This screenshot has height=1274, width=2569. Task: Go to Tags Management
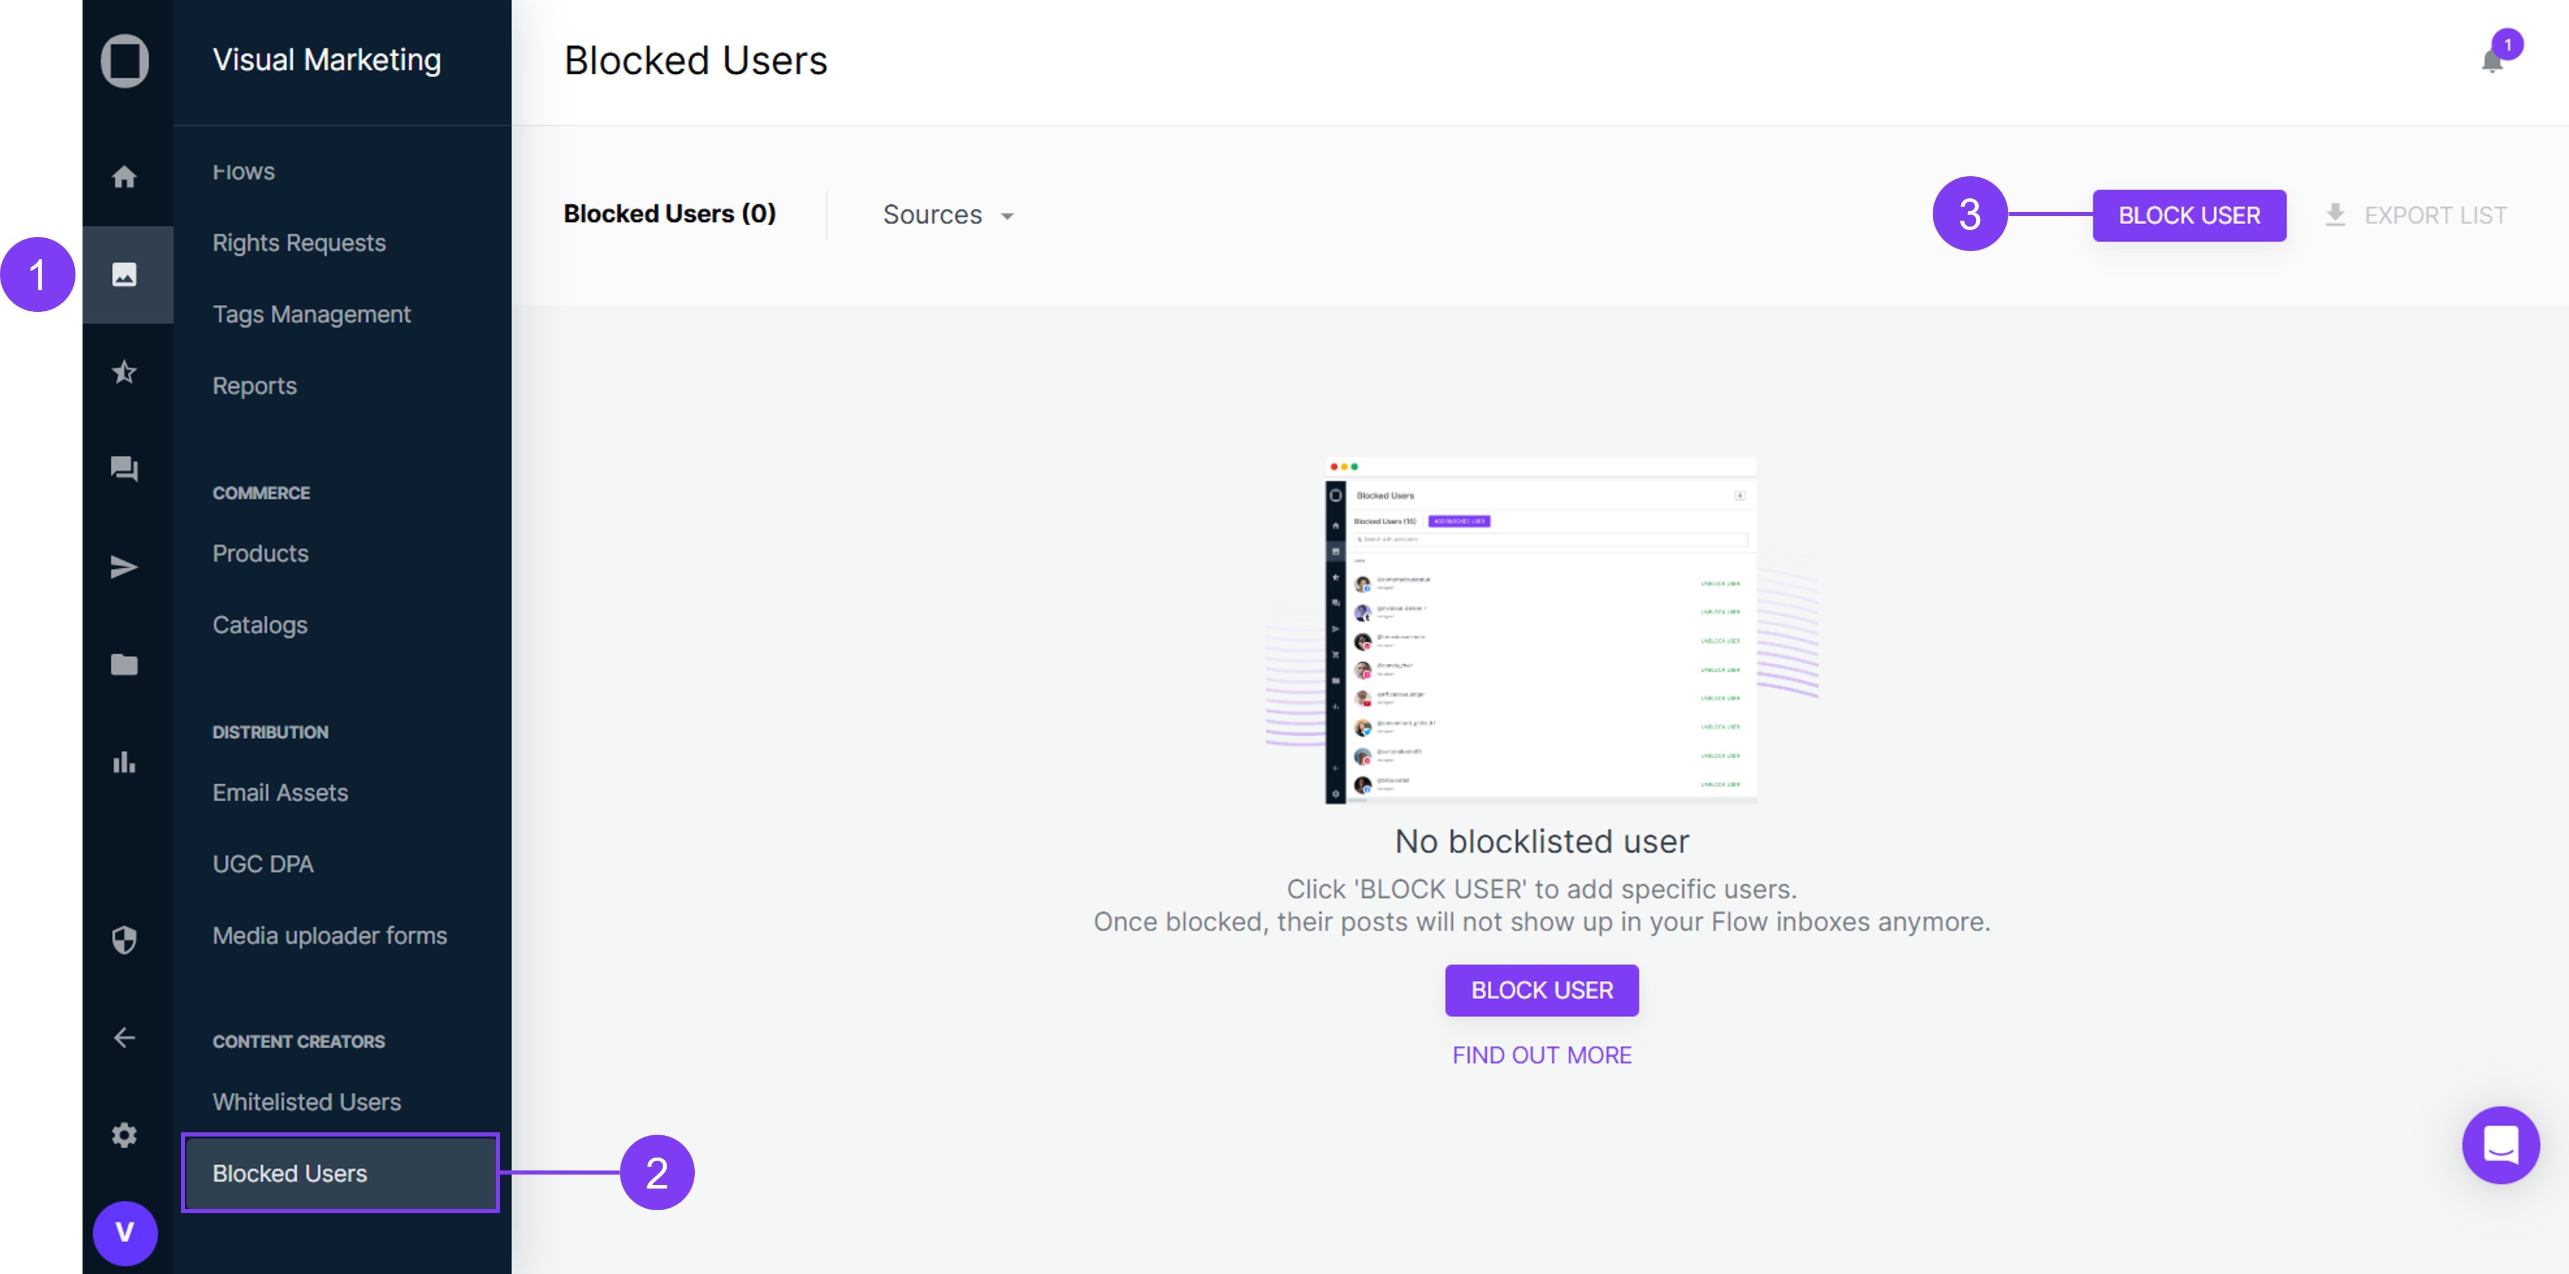(x=311, y=315)
